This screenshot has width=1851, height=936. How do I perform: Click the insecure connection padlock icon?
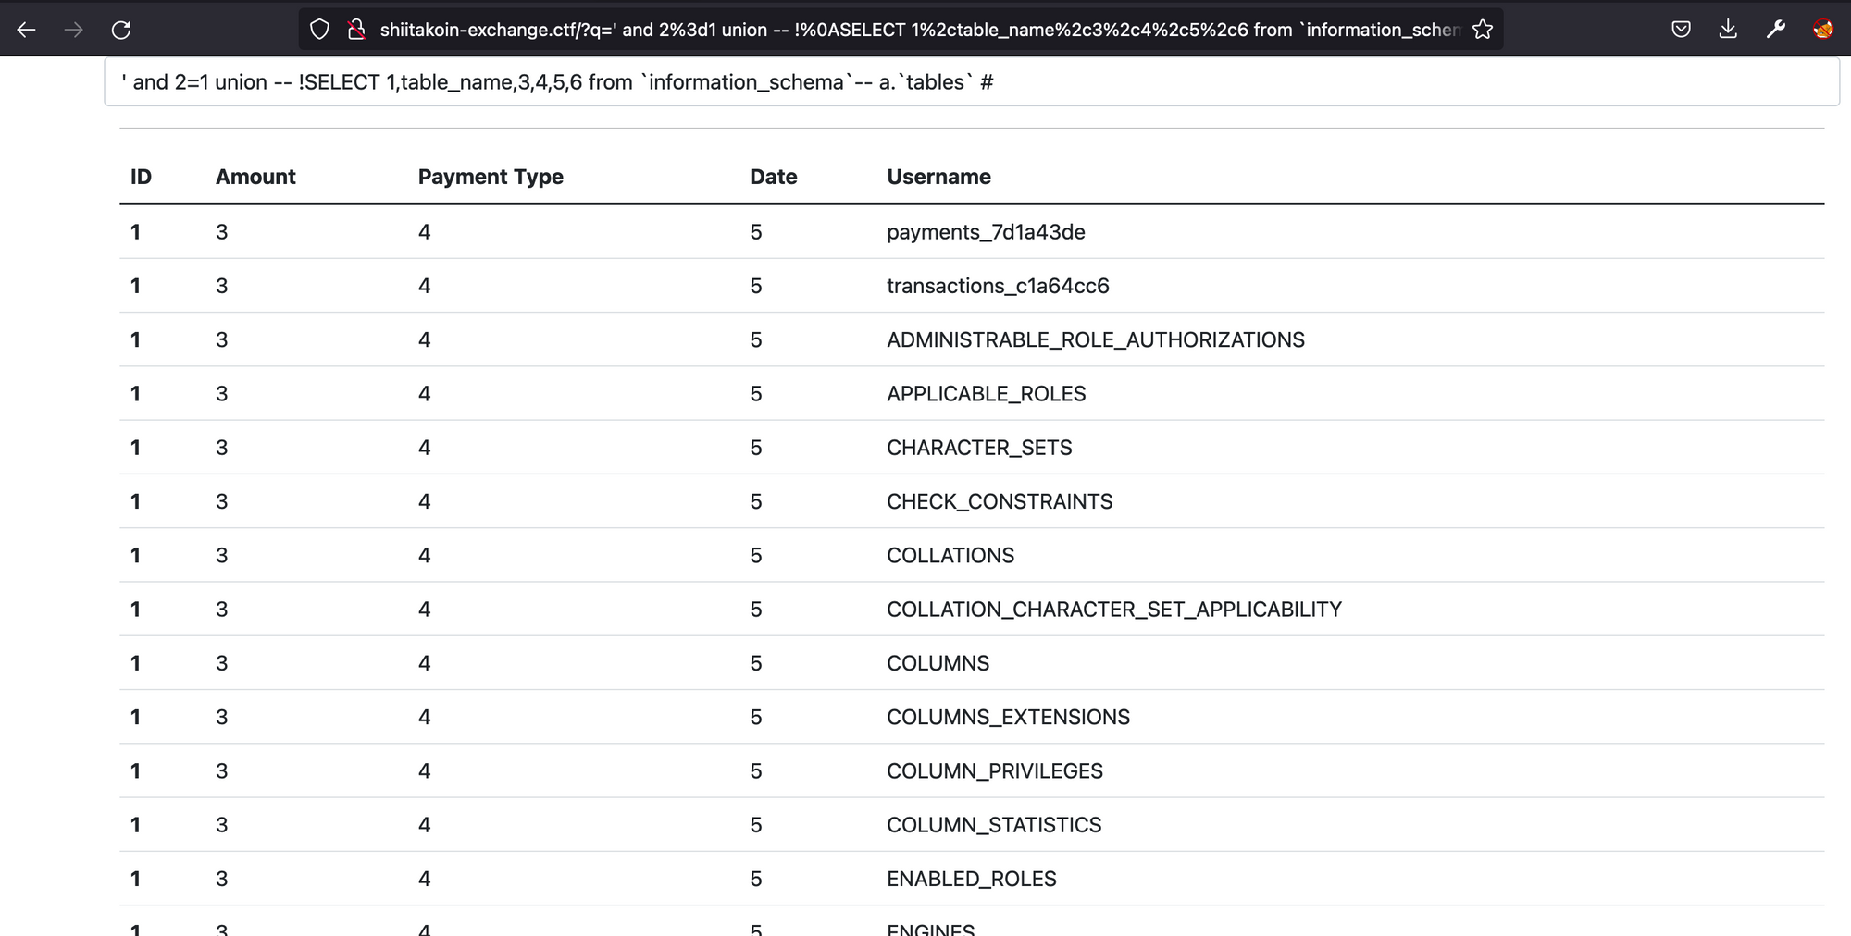tap(356, 30)
